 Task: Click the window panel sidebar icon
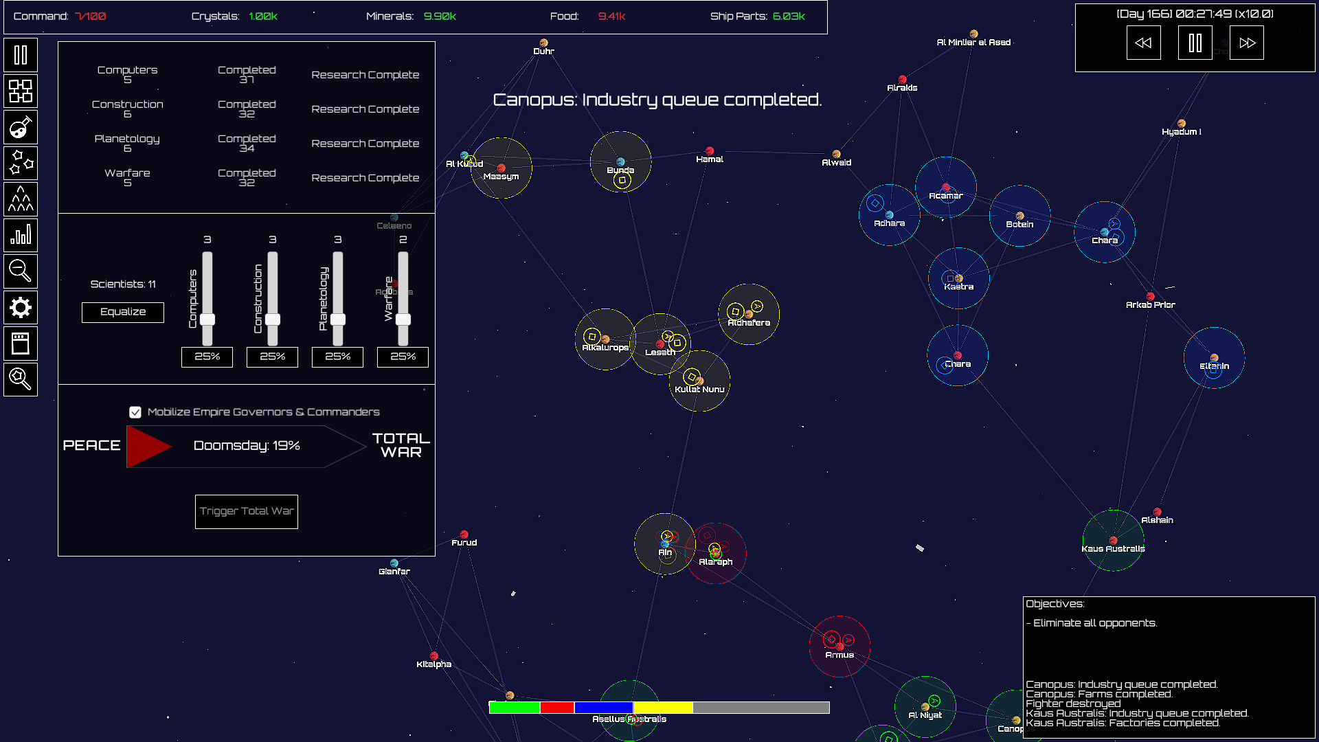[x=21, y=344]
